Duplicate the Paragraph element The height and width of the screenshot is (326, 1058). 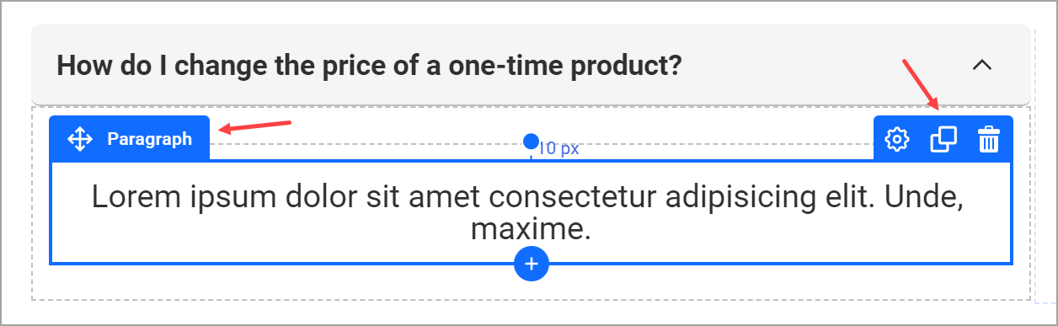(943, 140)
